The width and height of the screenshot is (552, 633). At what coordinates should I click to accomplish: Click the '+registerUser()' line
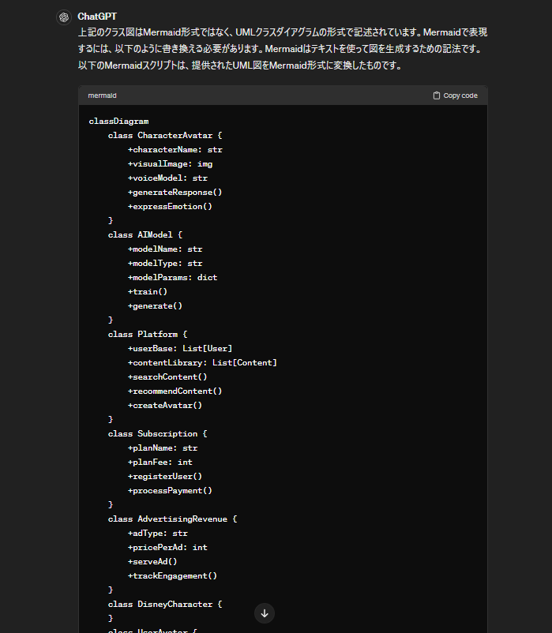pyautogui.click(x=165, y=477)
